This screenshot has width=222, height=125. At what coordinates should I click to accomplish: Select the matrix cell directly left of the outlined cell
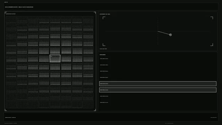[x=44, y=58]
